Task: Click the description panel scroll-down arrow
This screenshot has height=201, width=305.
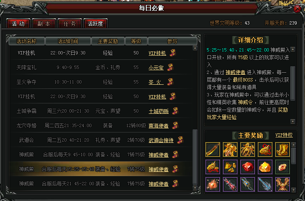Action: pyautogui.click(x=293, y=122)
